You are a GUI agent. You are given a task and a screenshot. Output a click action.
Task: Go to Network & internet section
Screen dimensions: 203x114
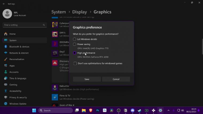[x=19, y=53]
